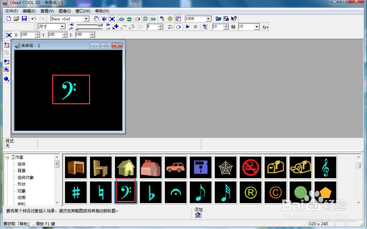Viewport: 367px width, 229px height.
Task: Stop the animation playback
Action: pos(195,27)
